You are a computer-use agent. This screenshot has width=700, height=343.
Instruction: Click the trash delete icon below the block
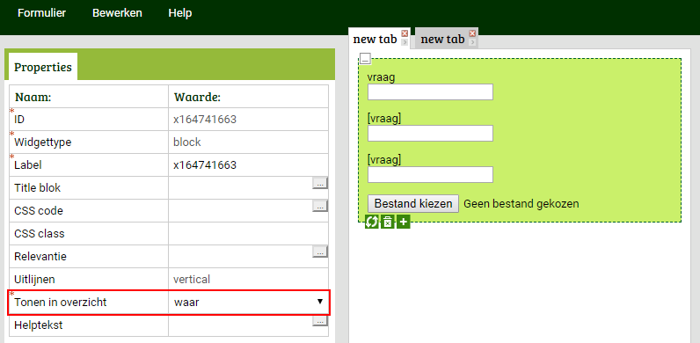[388, 222]
